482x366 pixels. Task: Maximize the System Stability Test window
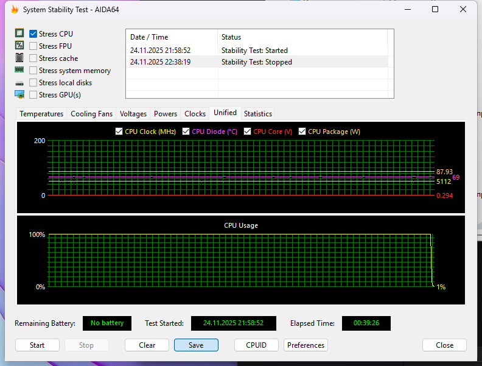point(435,9)
